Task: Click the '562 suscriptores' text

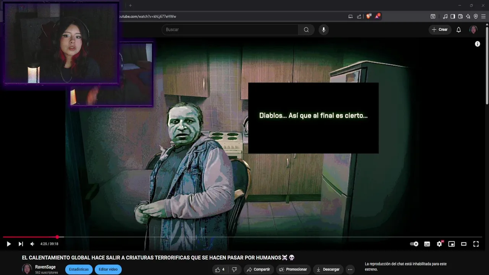Action: tap(47, 273)
